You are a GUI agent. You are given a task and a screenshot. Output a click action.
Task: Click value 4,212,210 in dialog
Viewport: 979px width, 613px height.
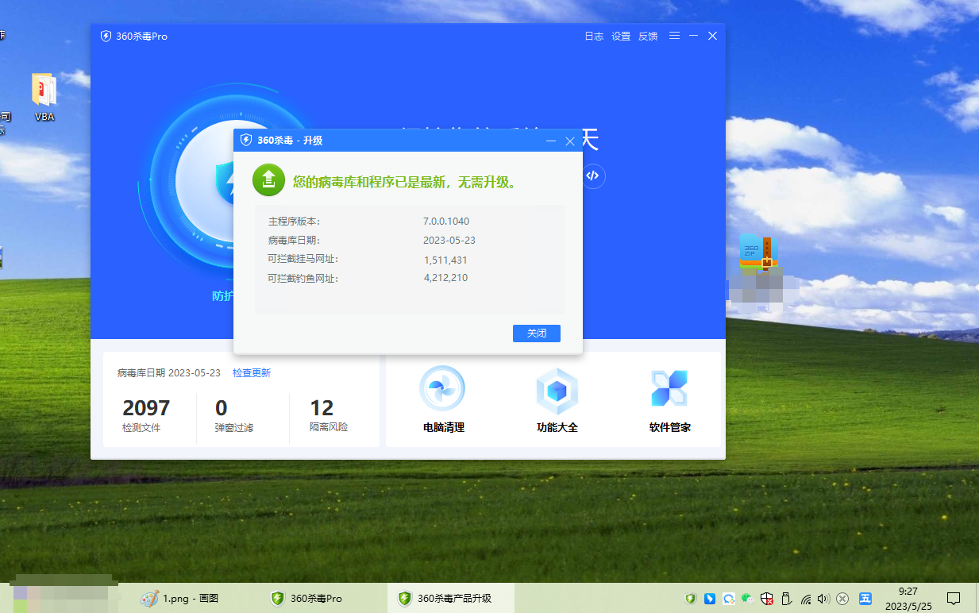pyautogui.click(x=445, y=278)
